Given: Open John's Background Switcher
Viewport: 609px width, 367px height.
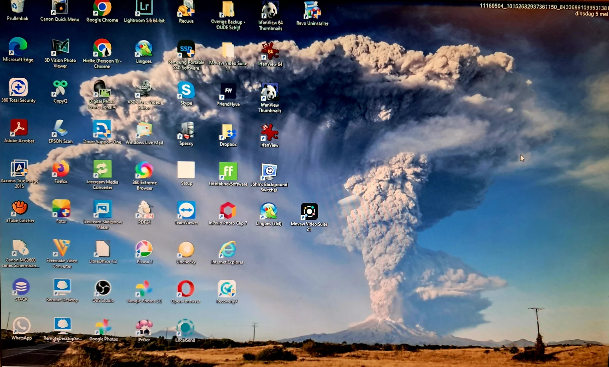Looking at the screenshot, I should [269, 172].
